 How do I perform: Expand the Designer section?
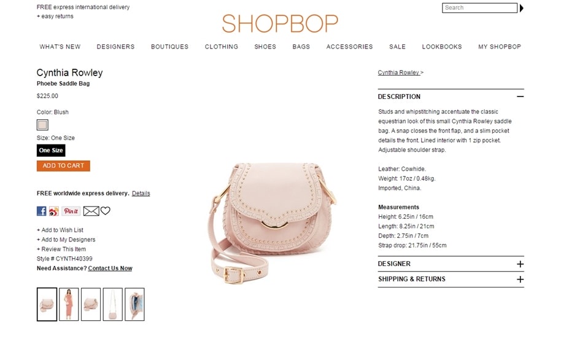(x=520, y=264)
